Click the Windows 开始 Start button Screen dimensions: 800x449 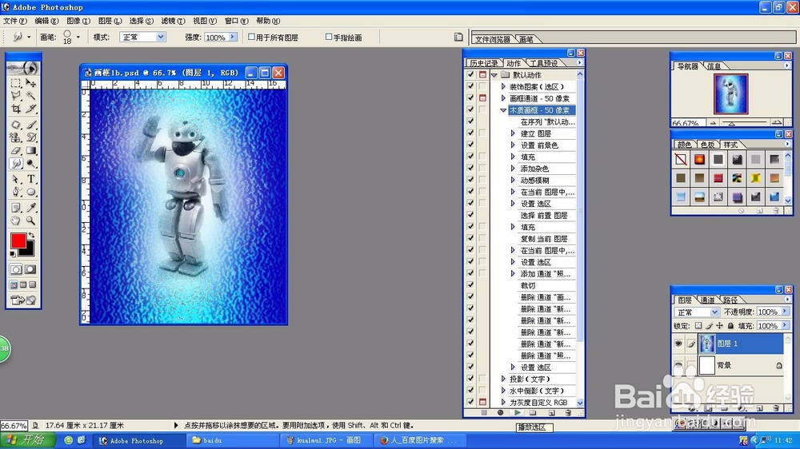(x=29, y=440)
